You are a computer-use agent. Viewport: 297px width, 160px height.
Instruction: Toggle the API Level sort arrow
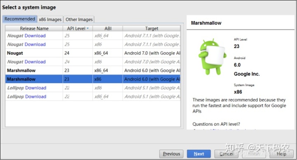88,29
